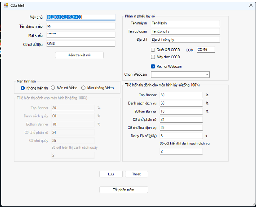Click the Lưu button to save

111,174
